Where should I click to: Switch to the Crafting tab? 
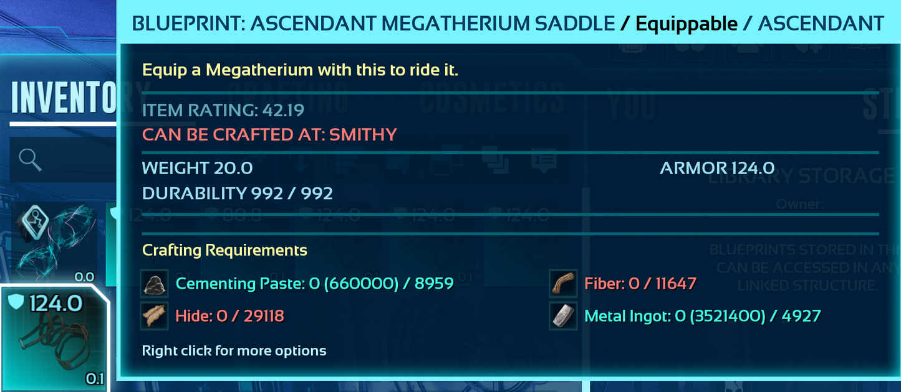pyautogui.click(x=293, y=100)
